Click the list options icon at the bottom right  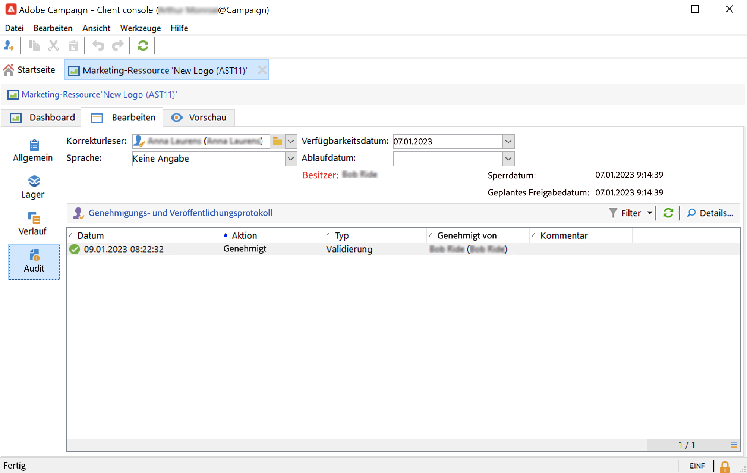tap(734, 445)
